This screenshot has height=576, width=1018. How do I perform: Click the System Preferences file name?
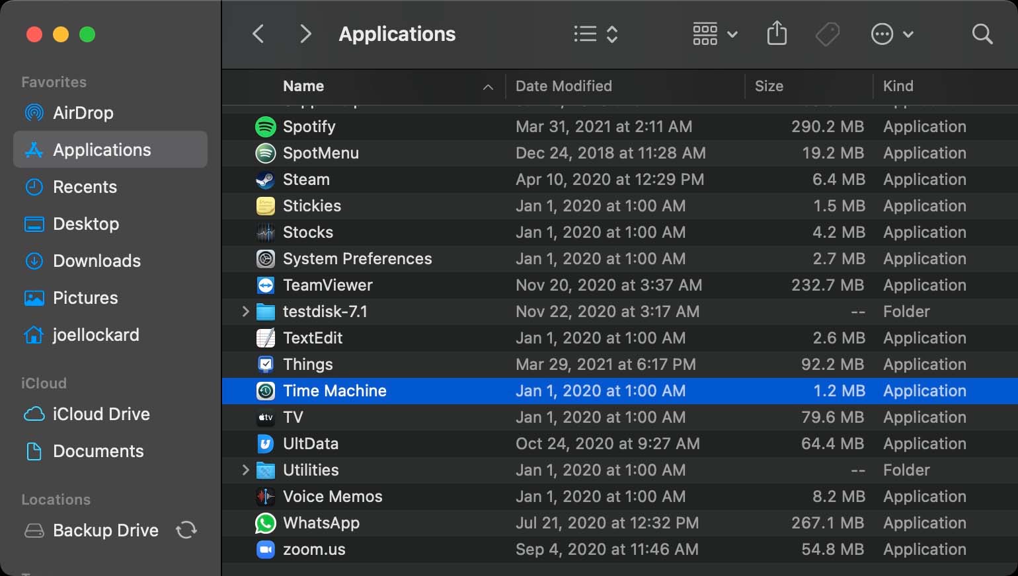[x=357, y=258]
